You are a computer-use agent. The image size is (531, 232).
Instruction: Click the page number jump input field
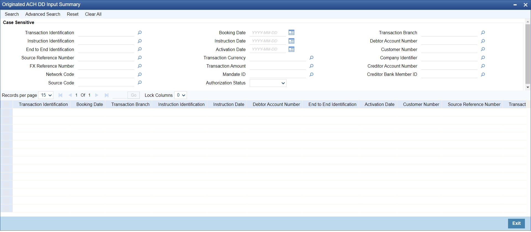(119, 95)
